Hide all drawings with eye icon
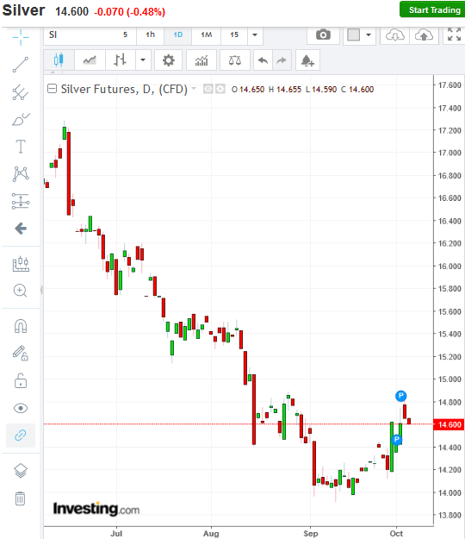Image resolution: width=465 pixels, height=539 pixels. point(21,408)
